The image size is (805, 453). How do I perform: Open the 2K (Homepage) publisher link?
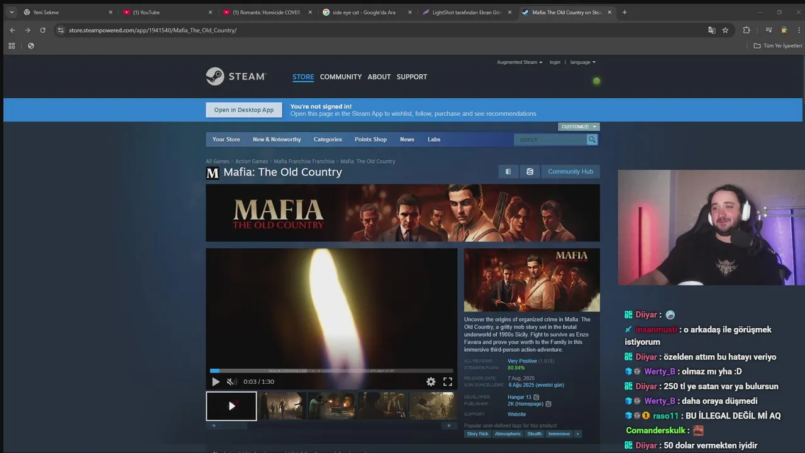(525, 404)
